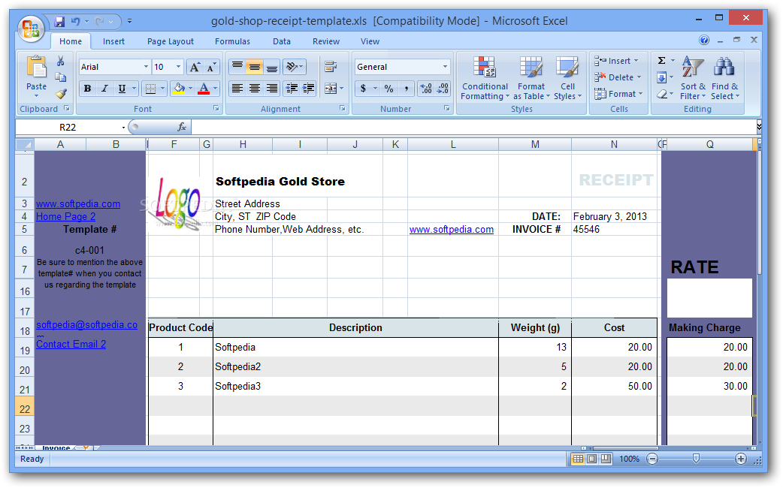The image size is (783, 488).
Task: Insert function with fx button
Action: (x=183, y=127)
